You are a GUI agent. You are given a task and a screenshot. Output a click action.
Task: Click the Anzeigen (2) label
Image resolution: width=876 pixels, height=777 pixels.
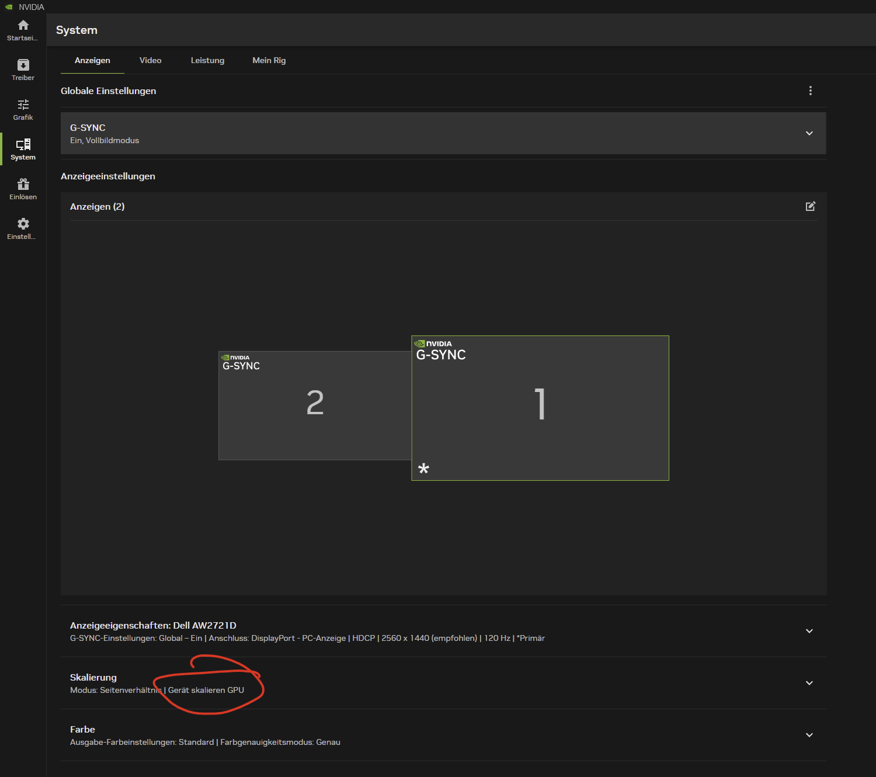(97, 206)
